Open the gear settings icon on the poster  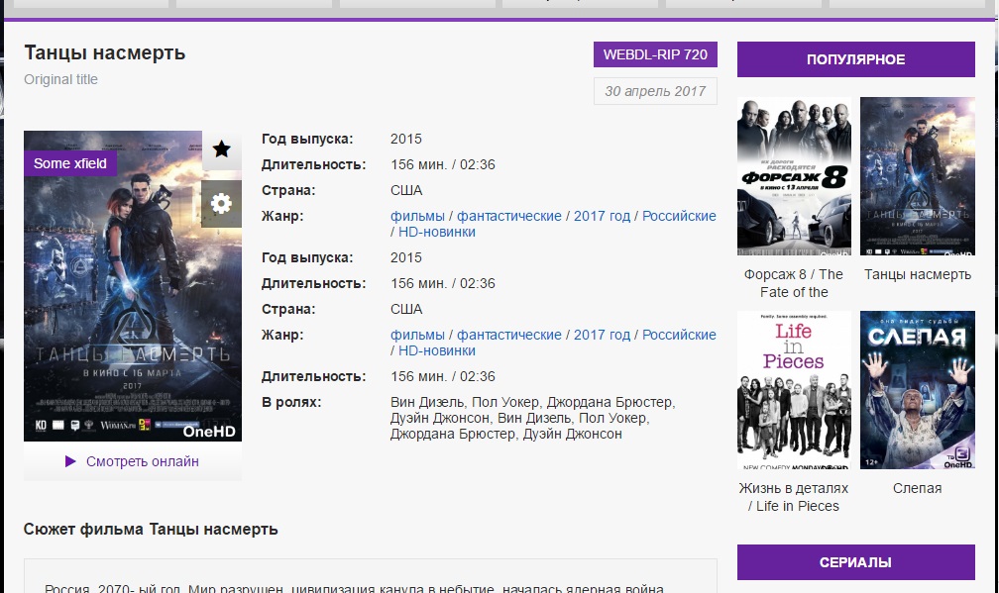222,204
